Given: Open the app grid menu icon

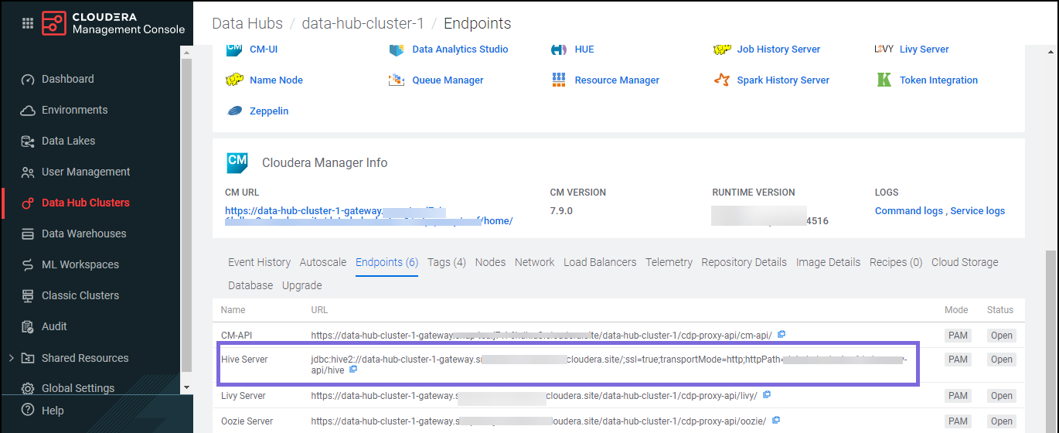Looking at the screenshot, I should click(28, 23).
